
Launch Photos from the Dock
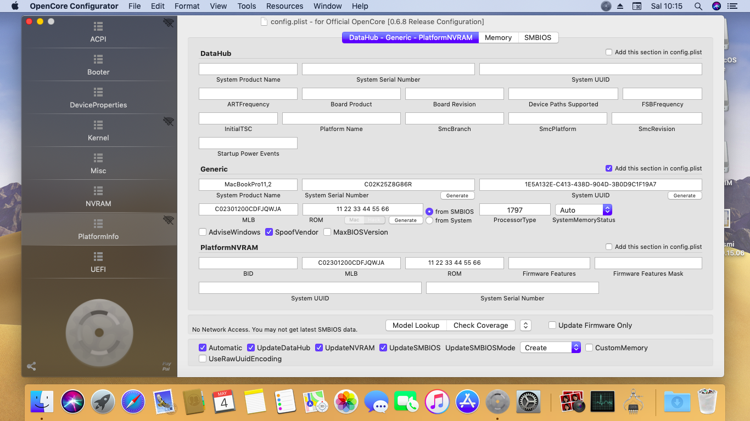[346, 402]
